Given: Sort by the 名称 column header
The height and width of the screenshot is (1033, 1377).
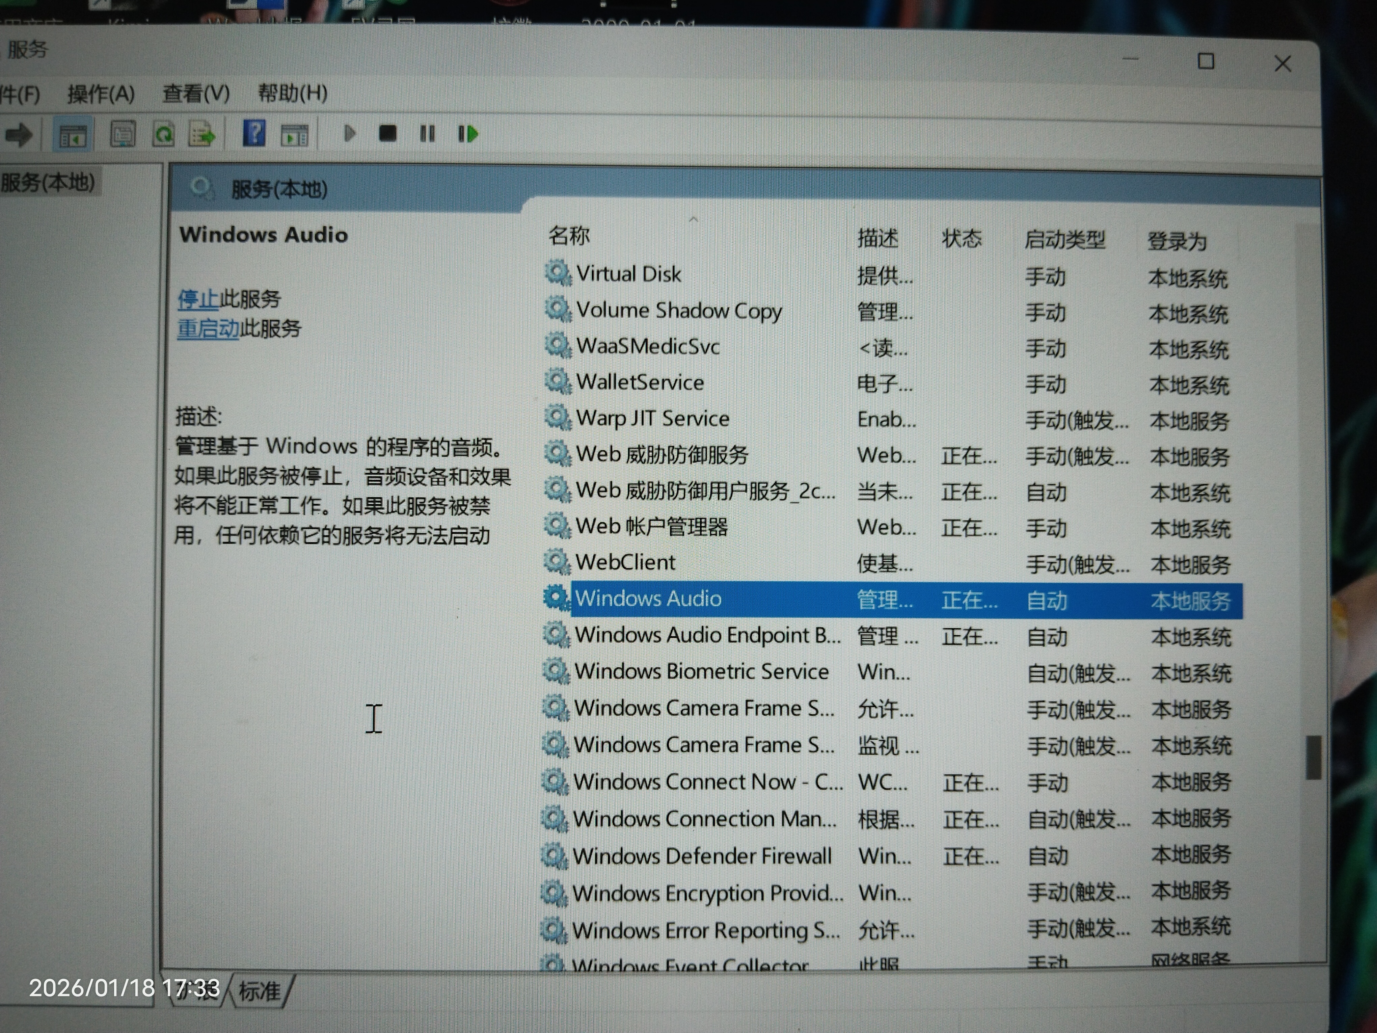Looking at the screenshot, I should point(568,235).
